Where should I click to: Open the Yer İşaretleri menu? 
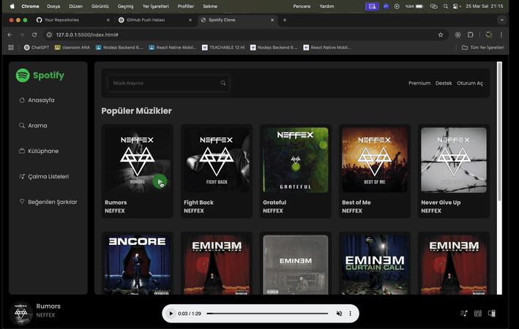tap(156, 7)
